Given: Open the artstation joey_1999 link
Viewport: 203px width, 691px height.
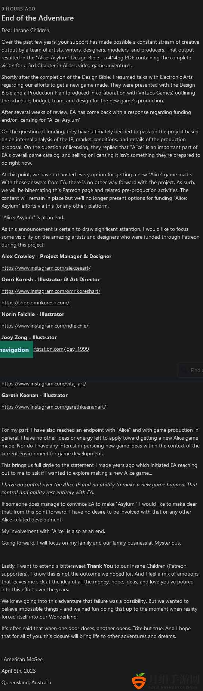Looking at the screenshot, I should pyautogui.click(x=61, y=349).
